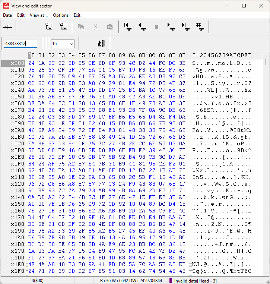Select hex byte 24 at offset x000

pyautogui.click(x=31, y=63)
